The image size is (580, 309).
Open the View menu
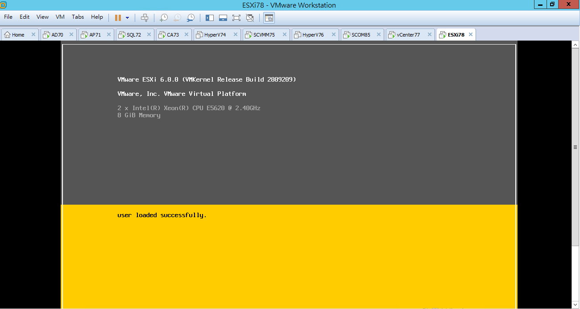pos(42,17)
